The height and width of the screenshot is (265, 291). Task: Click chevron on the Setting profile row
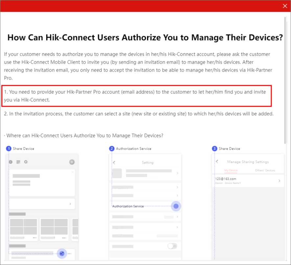[x=177, y=173]
